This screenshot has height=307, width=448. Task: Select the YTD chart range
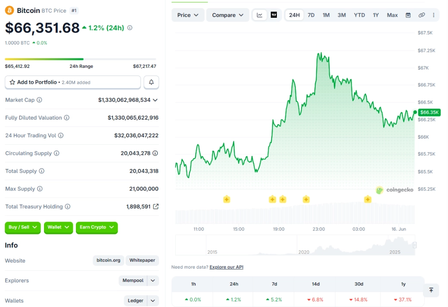tap(360, 15)
